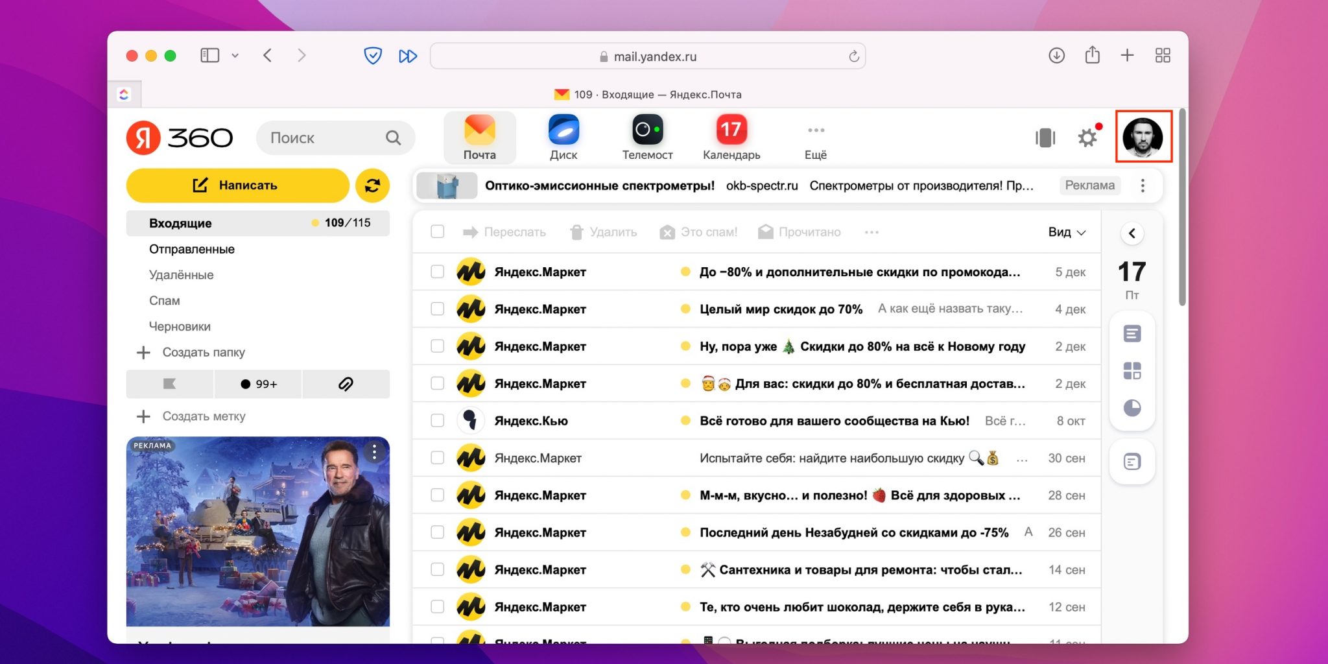Open the theme cards icon next to gear

coord(1045,137)
